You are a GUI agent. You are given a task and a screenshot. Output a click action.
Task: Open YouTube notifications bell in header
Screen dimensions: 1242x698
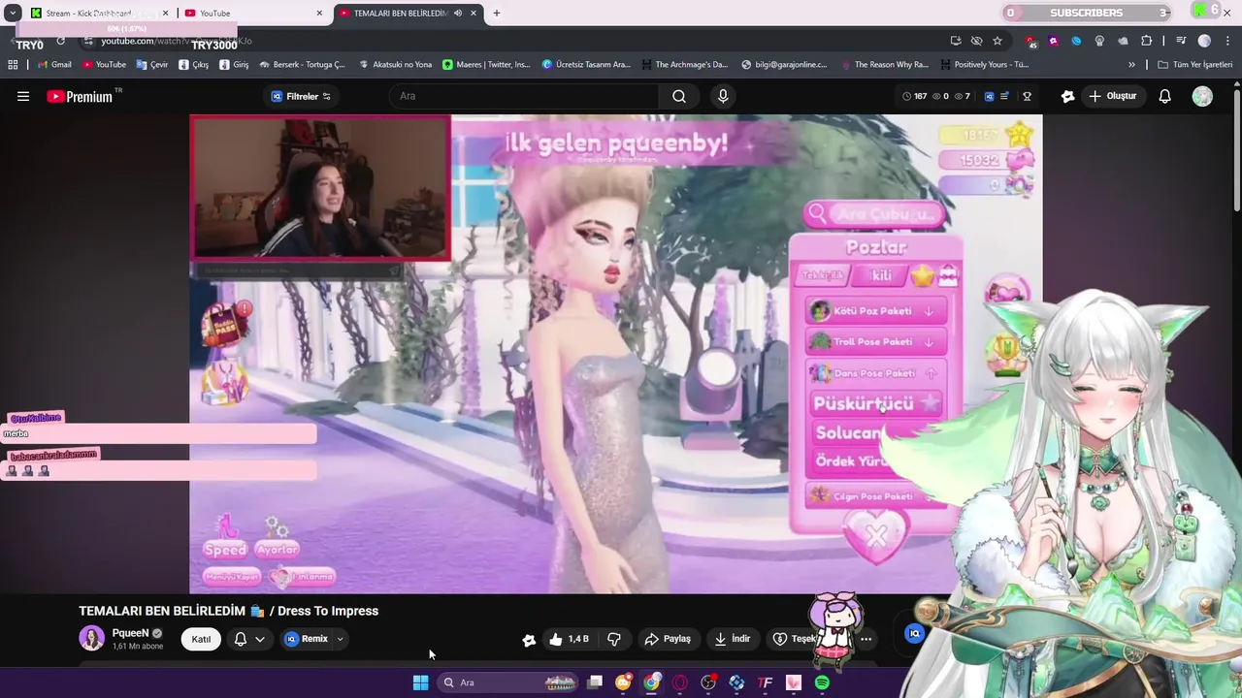click(x=1164, y=96)
